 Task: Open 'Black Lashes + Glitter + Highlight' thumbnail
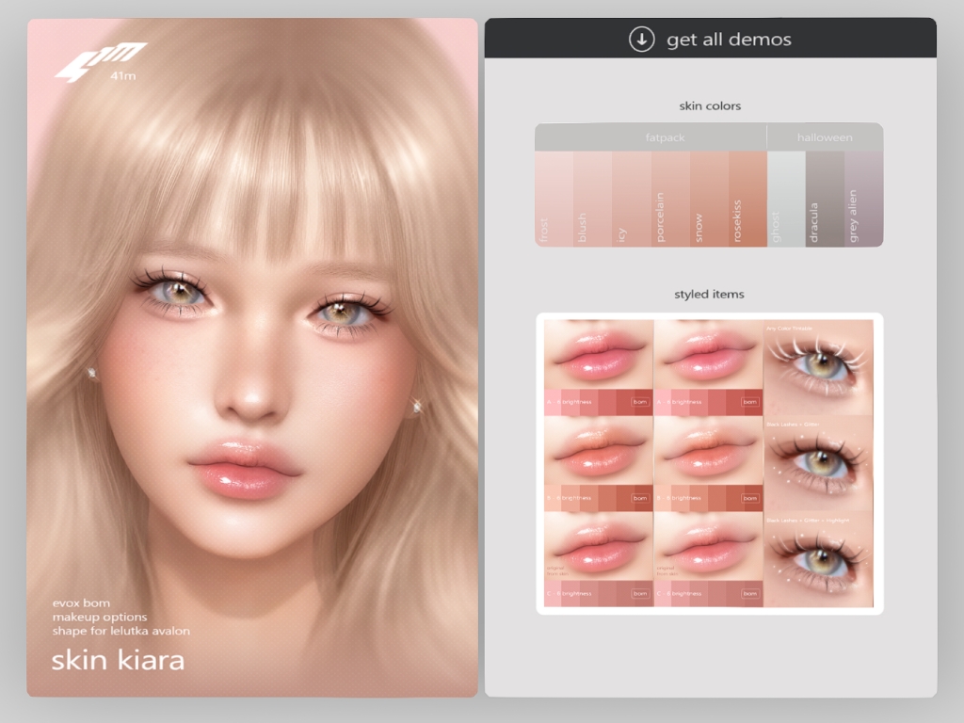click(818, 559)
